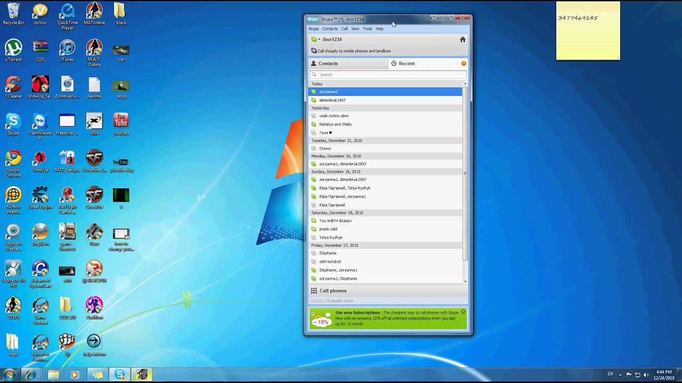This screenshot has height=383, width=682.
Task: Click the recent-list scrollbar up arrow
Action: coord(465,84)
